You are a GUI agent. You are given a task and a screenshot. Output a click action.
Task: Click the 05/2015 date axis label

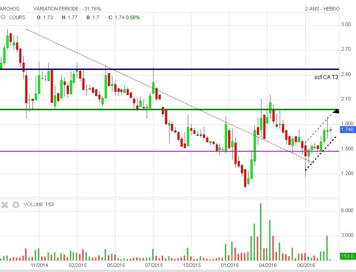point(116,265)
